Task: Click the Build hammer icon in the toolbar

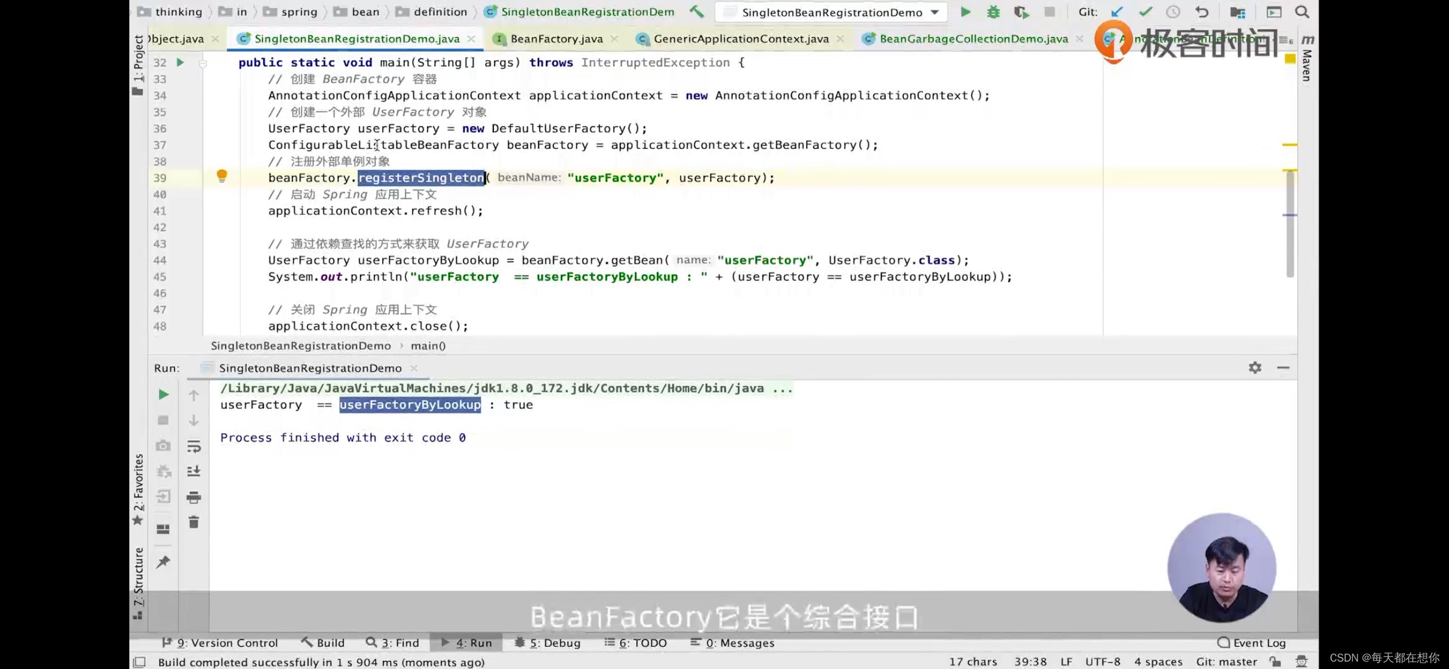Action: [696, 11]
